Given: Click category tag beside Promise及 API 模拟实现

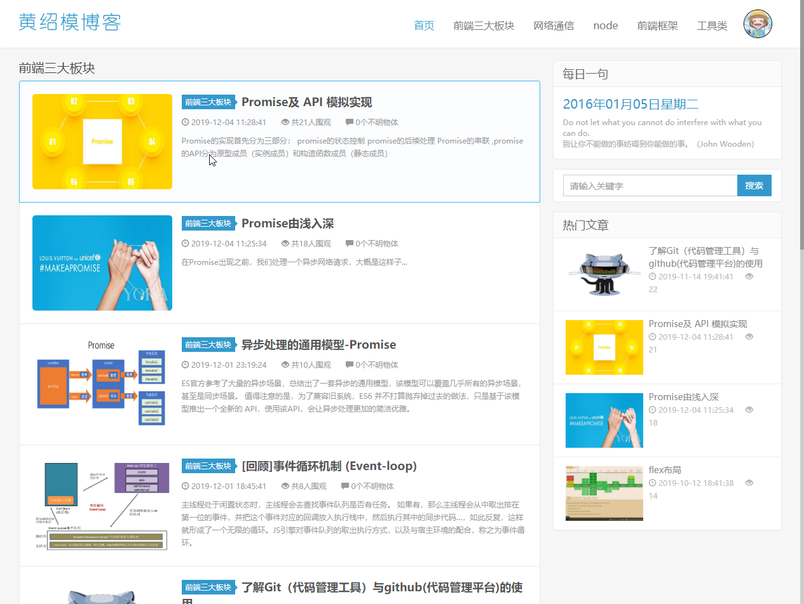Looking at the screenshot, I should click(x=208, y=102).
